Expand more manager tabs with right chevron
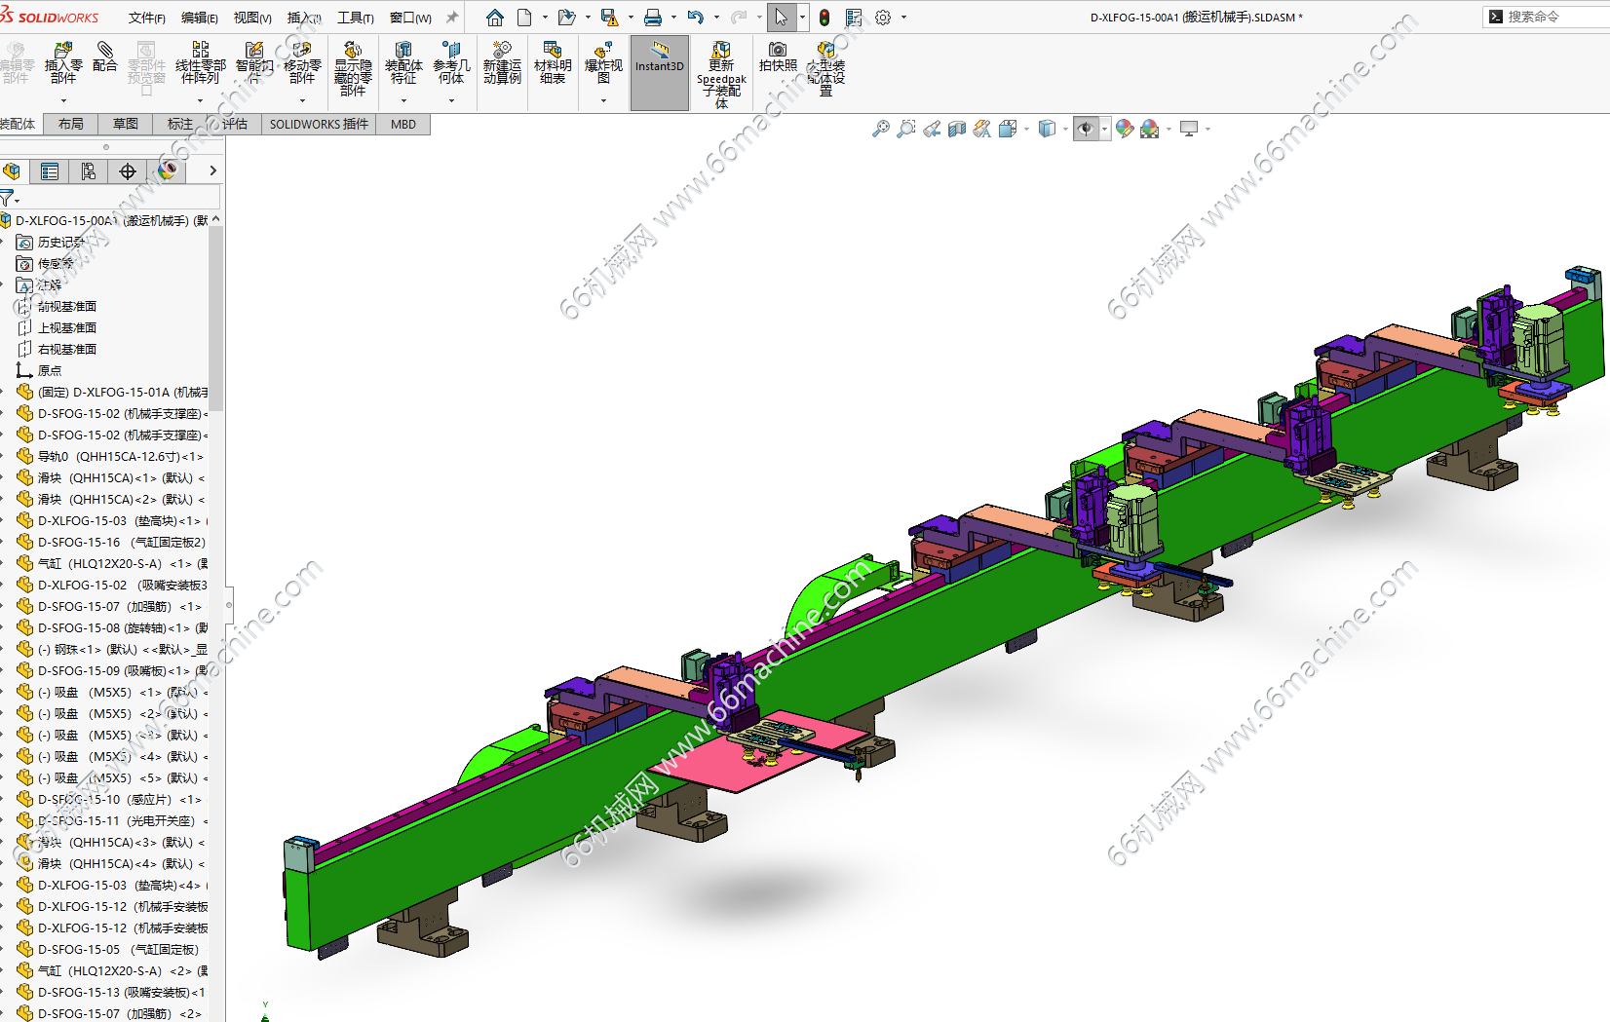 pos(212,170)
